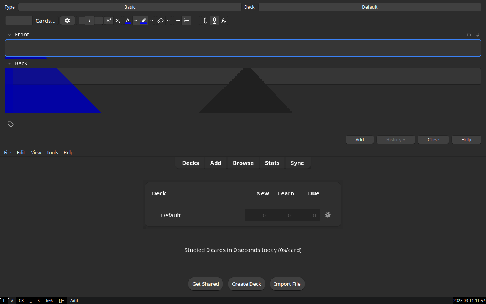
Task: Open the View menu
Action: click(36, 152)
